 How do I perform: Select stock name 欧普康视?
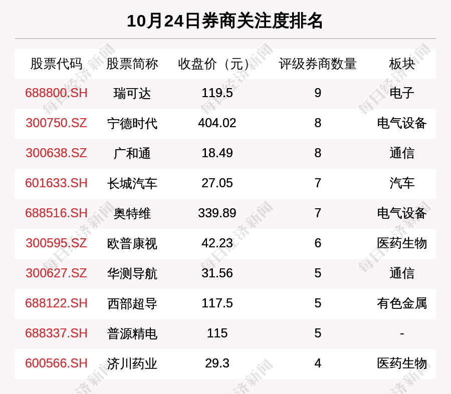pos(132,243)
